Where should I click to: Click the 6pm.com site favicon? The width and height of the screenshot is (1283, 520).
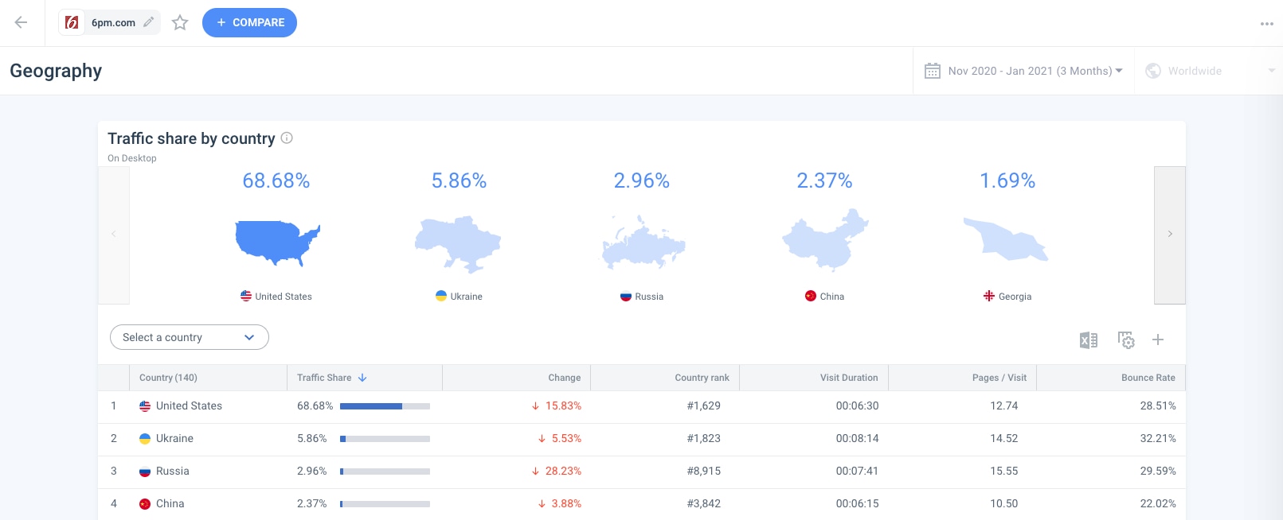[x=72, y=22]
